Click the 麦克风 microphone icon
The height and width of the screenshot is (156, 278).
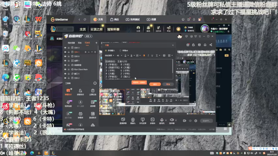(x=162, y=120)
